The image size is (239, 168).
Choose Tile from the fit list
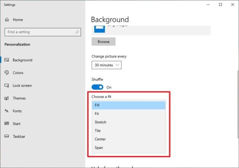click(129, 131)
